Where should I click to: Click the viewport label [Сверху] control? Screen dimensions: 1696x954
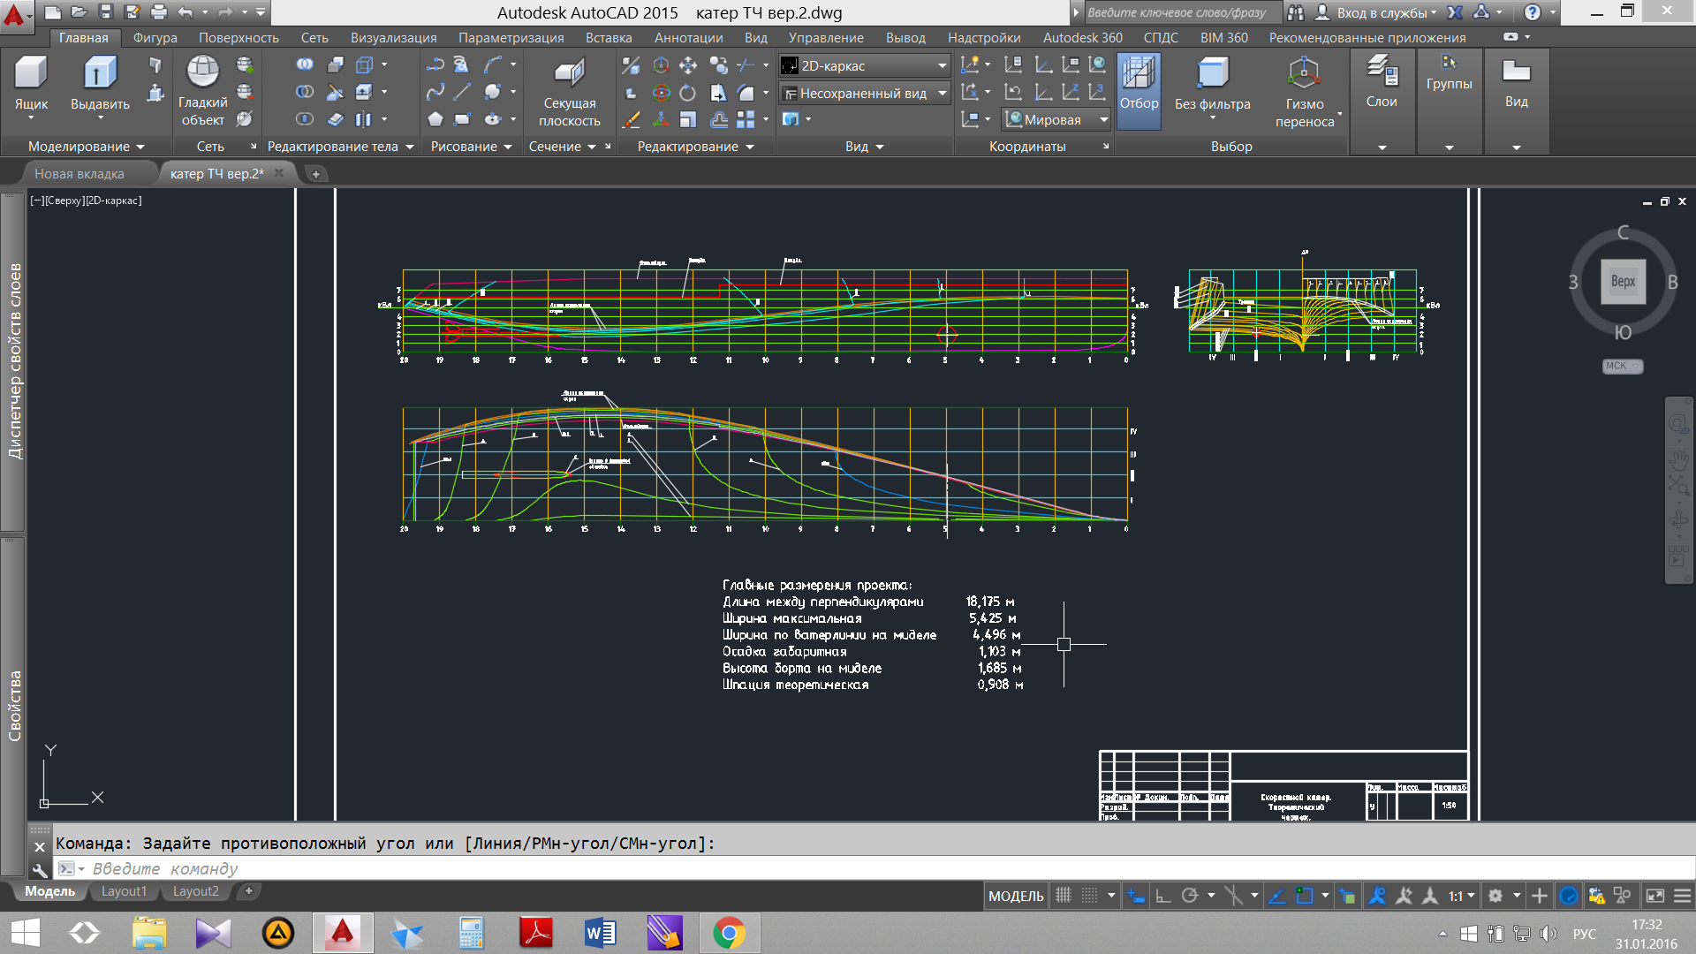(64, 201)
